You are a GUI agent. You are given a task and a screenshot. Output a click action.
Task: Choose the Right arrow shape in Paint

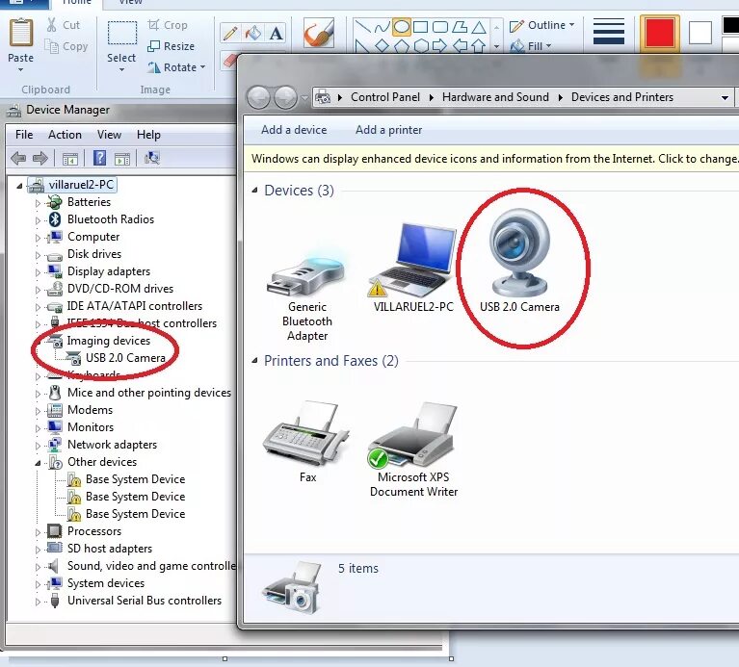coord(439,45)
